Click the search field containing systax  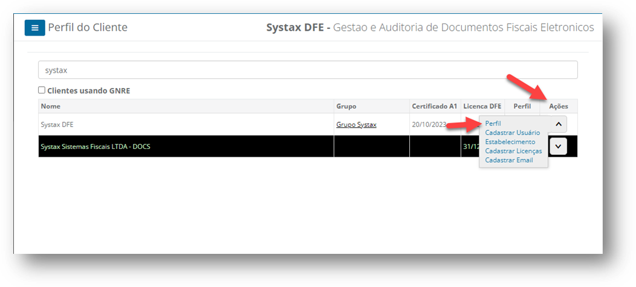308,70
